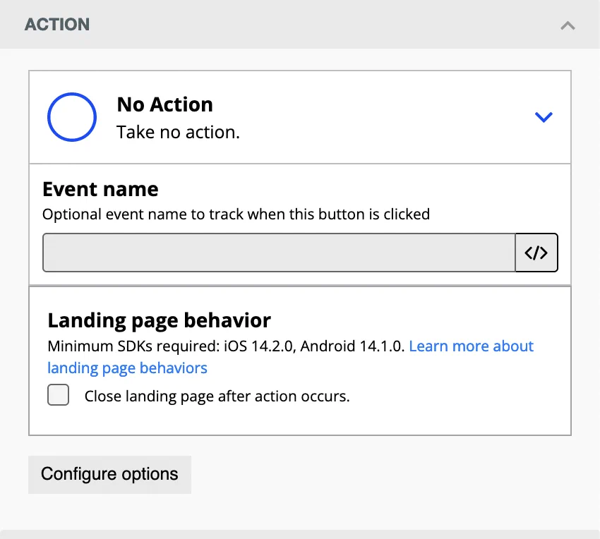Click the Minimum SDKs required text
Image resolution: width=600 pixels, height=539 pixels.
tap(226, 346)
